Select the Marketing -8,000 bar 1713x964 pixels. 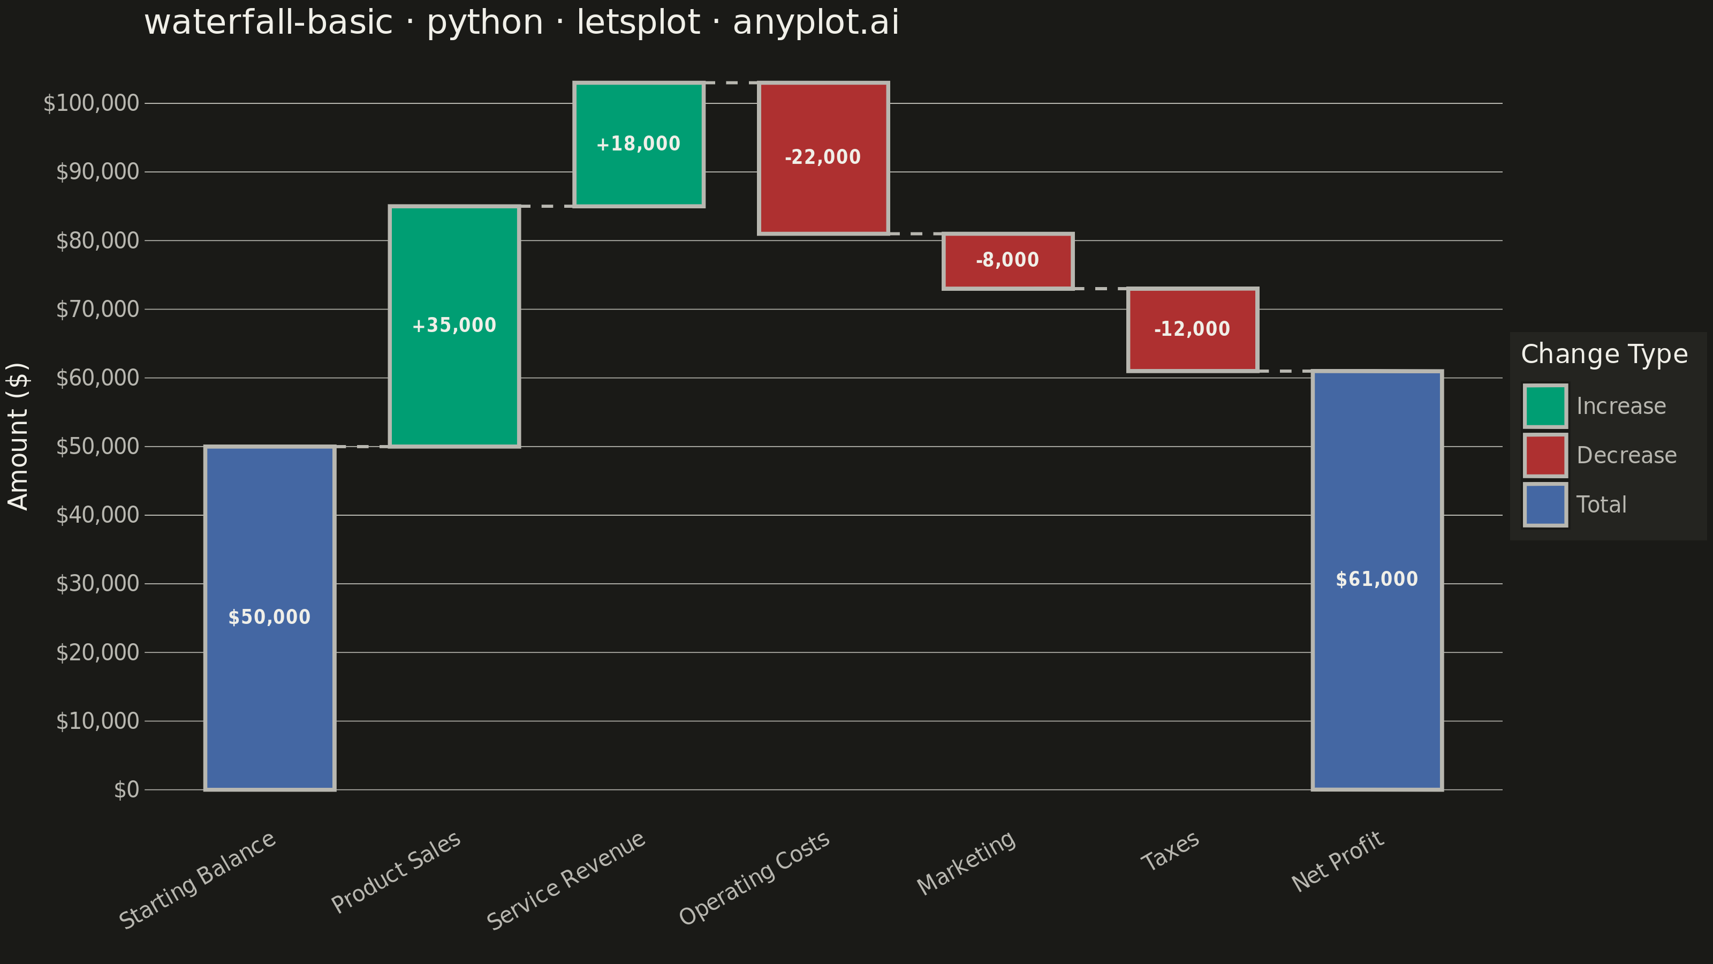1007,261
